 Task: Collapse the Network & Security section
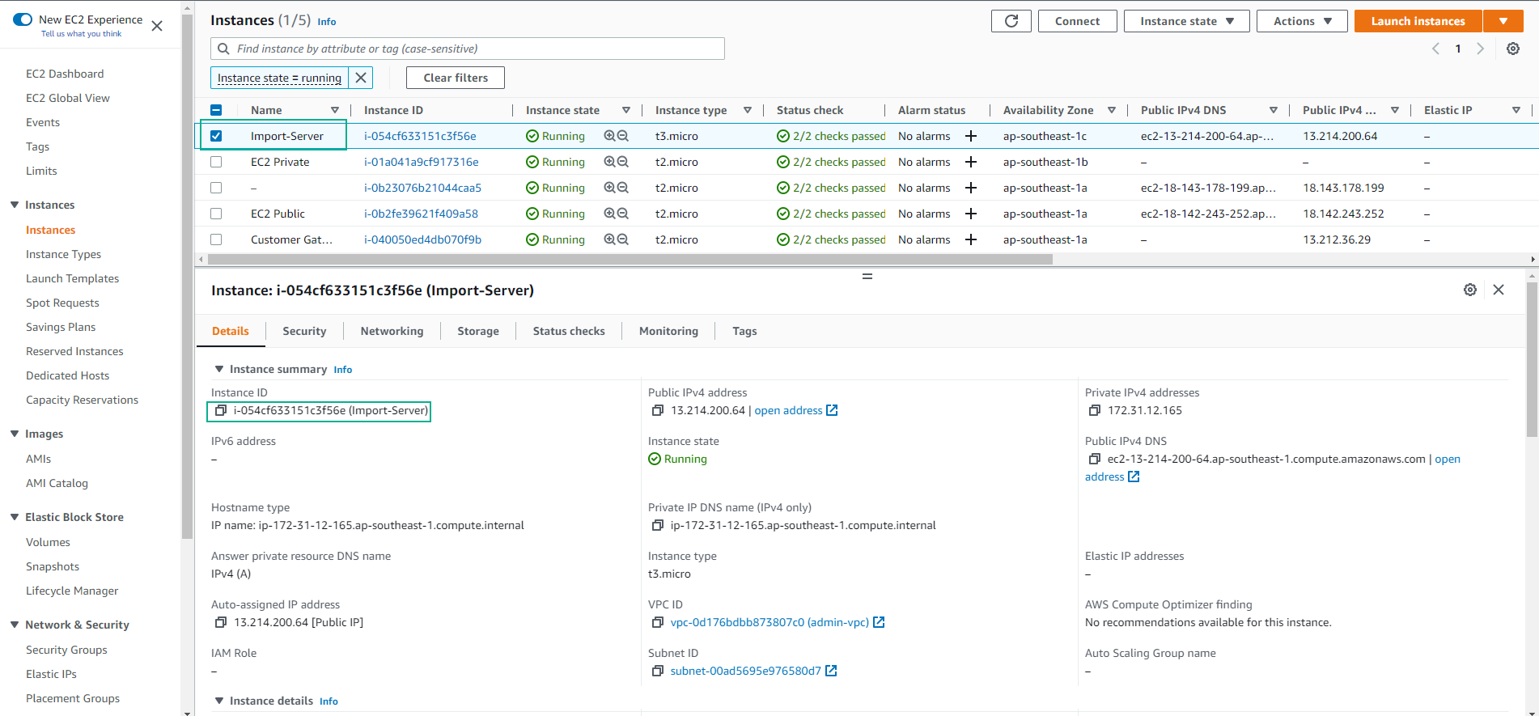pyautogui.click(x=15, y=625)
